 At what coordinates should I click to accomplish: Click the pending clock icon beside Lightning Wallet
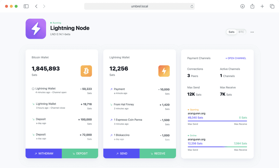34,89
